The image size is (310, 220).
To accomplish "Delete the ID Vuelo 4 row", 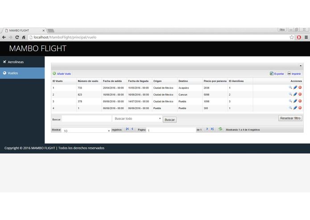I will tap(300, 108).
